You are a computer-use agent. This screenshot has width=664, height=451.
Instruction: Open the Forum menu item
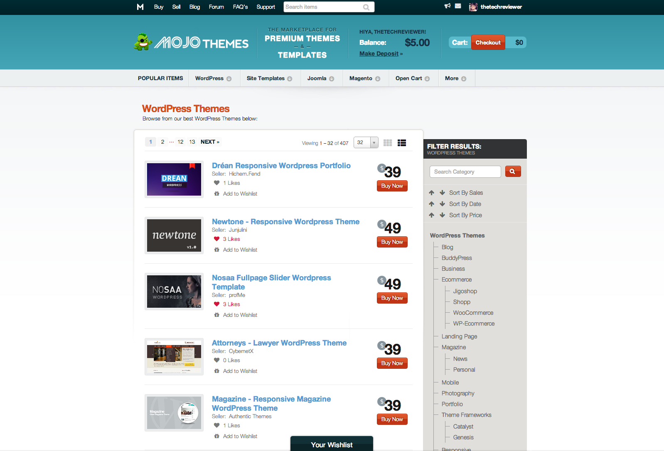click(216, 7)
